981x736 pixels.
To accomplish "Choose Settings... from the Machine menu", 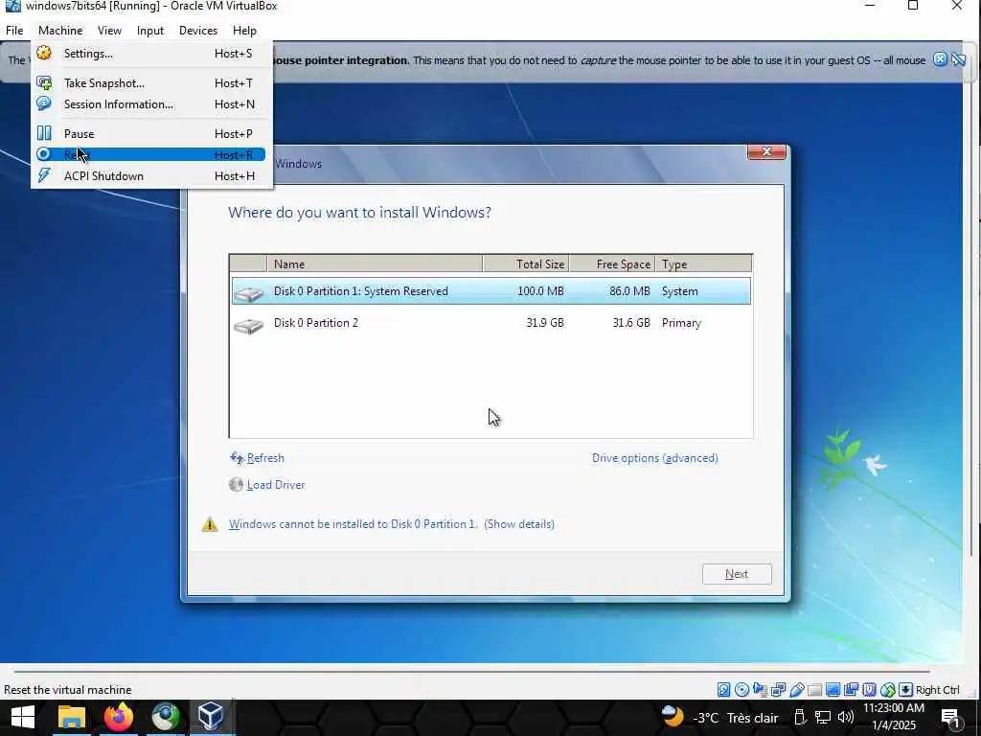I will (x=150, y=54).
